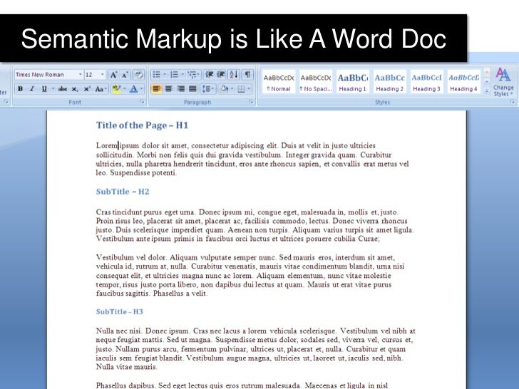Click heading 'SubTitle – H2'

coord(123,192)
